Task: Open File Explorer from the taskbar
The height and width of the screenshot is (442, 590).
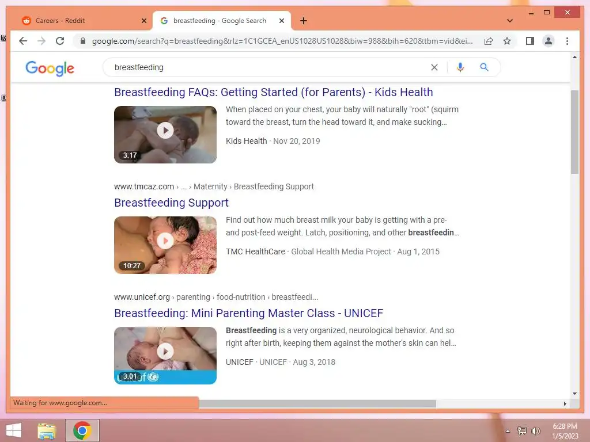Action: pyautogui.click(x=47, y=430)
